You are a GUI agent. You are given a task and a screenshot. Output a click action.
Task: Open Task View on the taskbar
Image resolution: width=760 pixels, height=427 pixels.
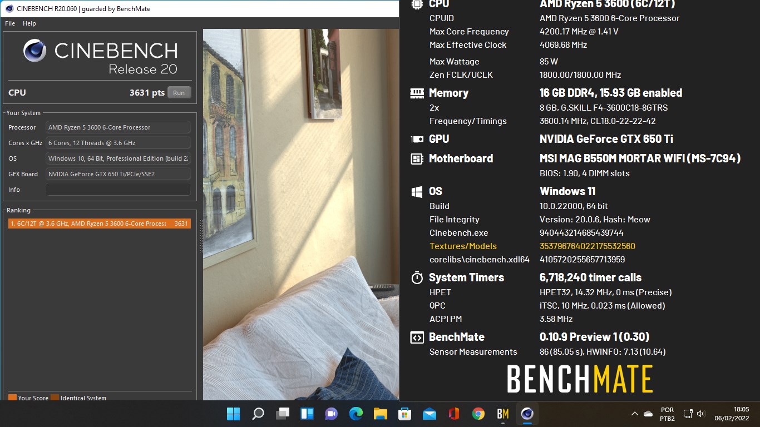pos(282,414)
